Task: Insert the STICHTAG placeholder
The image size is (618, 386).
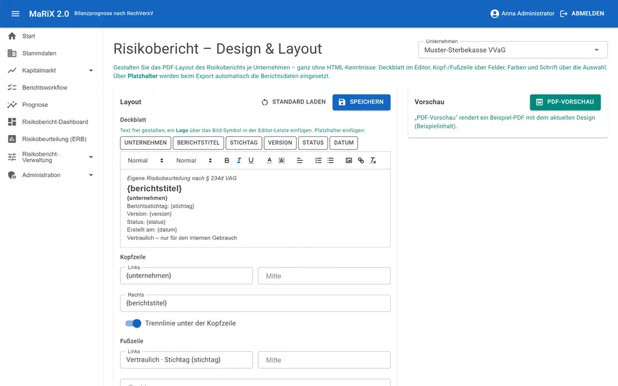Action: [243, 143]
